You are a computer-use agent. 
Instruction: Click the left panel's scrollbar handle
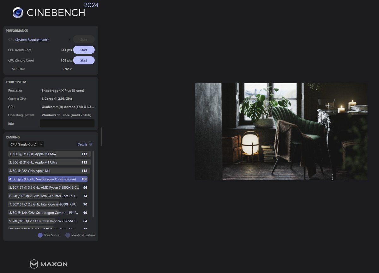click(x=101, y=137)
